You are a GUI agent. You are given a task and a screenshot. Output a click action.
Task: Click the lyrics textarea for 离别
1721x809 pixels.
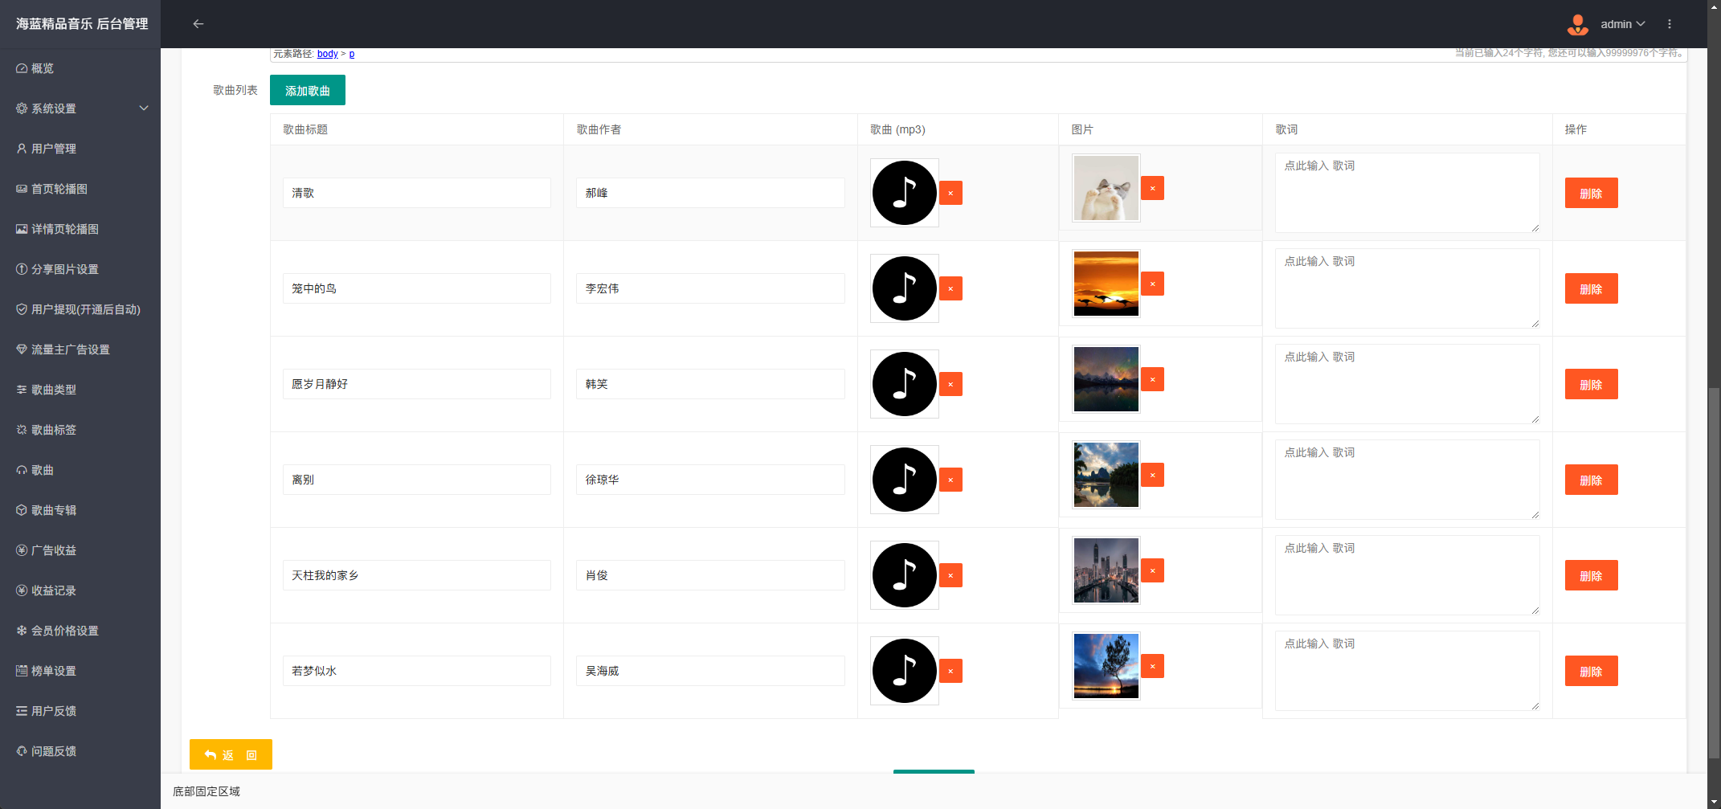[x=1408, y=480]
